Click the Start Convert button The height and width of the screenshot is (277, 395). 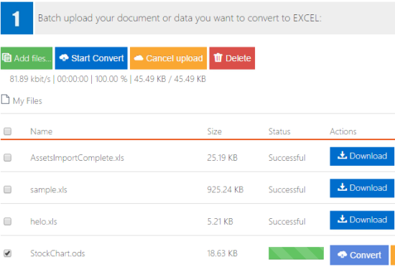(x=91, y=58)
